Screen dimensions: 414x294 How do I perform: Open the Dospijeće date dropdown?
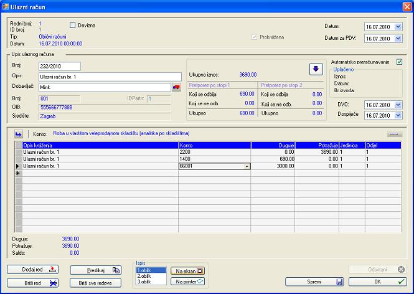(x=398, y=115)
